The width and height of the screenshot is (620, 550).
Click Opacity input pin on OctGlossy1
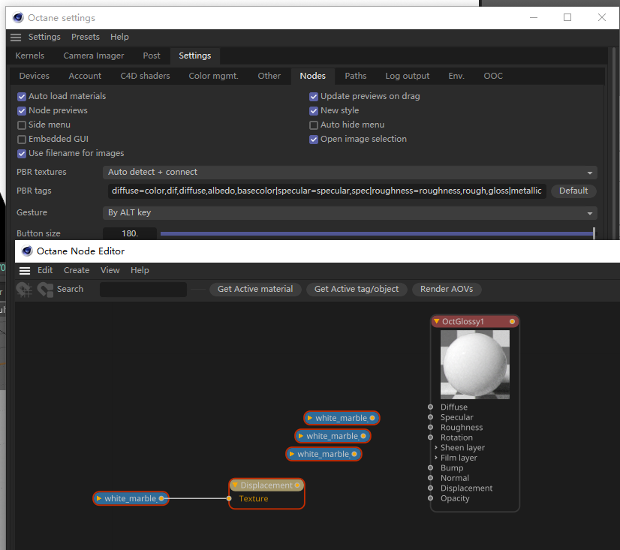pos(430,498)
